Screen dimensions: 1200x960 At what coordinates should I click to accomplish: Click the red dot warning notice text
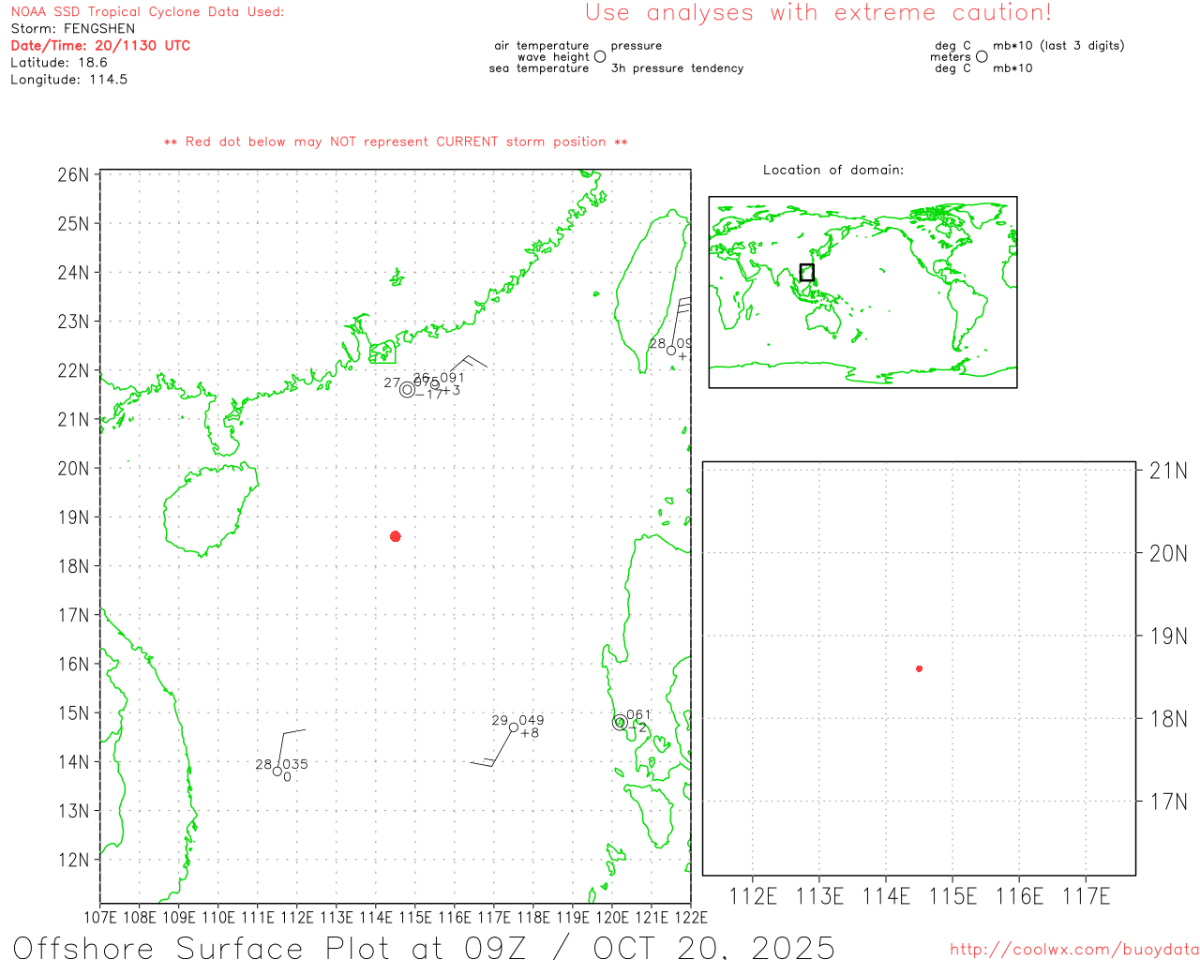[396, 142]
